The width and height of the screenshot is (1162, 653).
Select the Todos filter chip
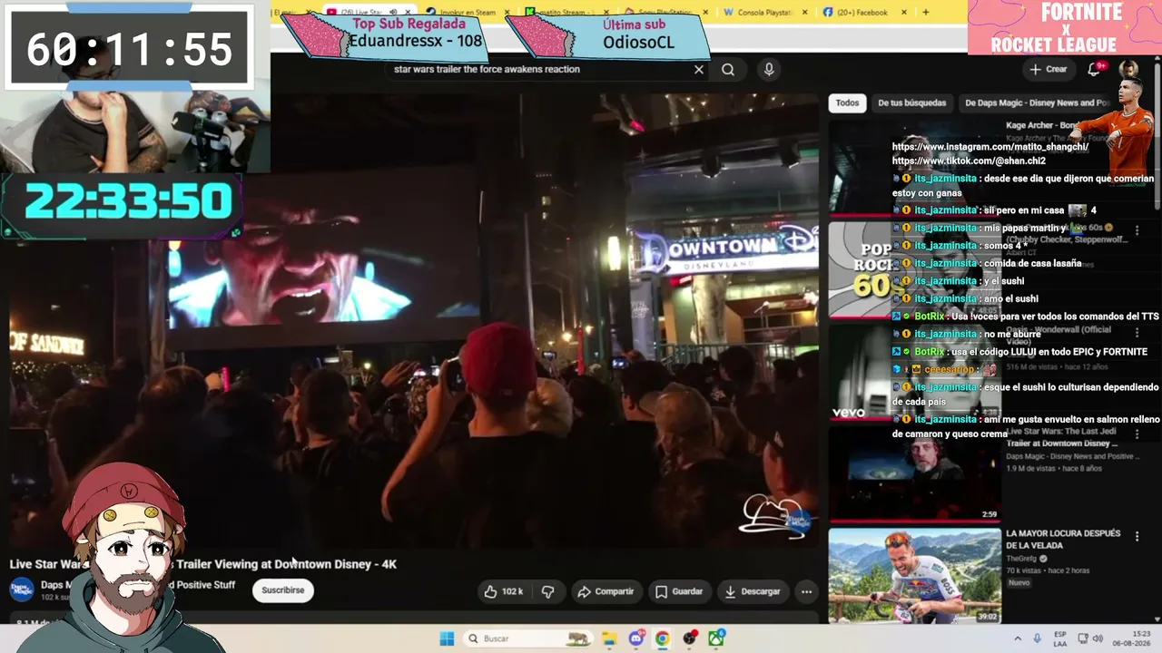coord(847,102)
